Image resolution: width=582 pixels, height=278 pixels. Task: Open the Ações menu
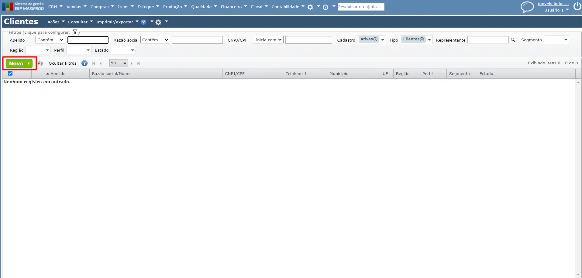click(x=56, y=22)
